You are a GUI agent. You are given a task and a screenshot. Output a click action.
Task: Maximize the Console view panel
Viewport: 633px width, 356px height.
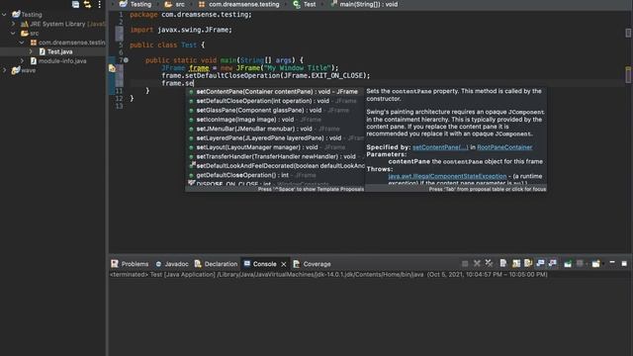[624, 264]
